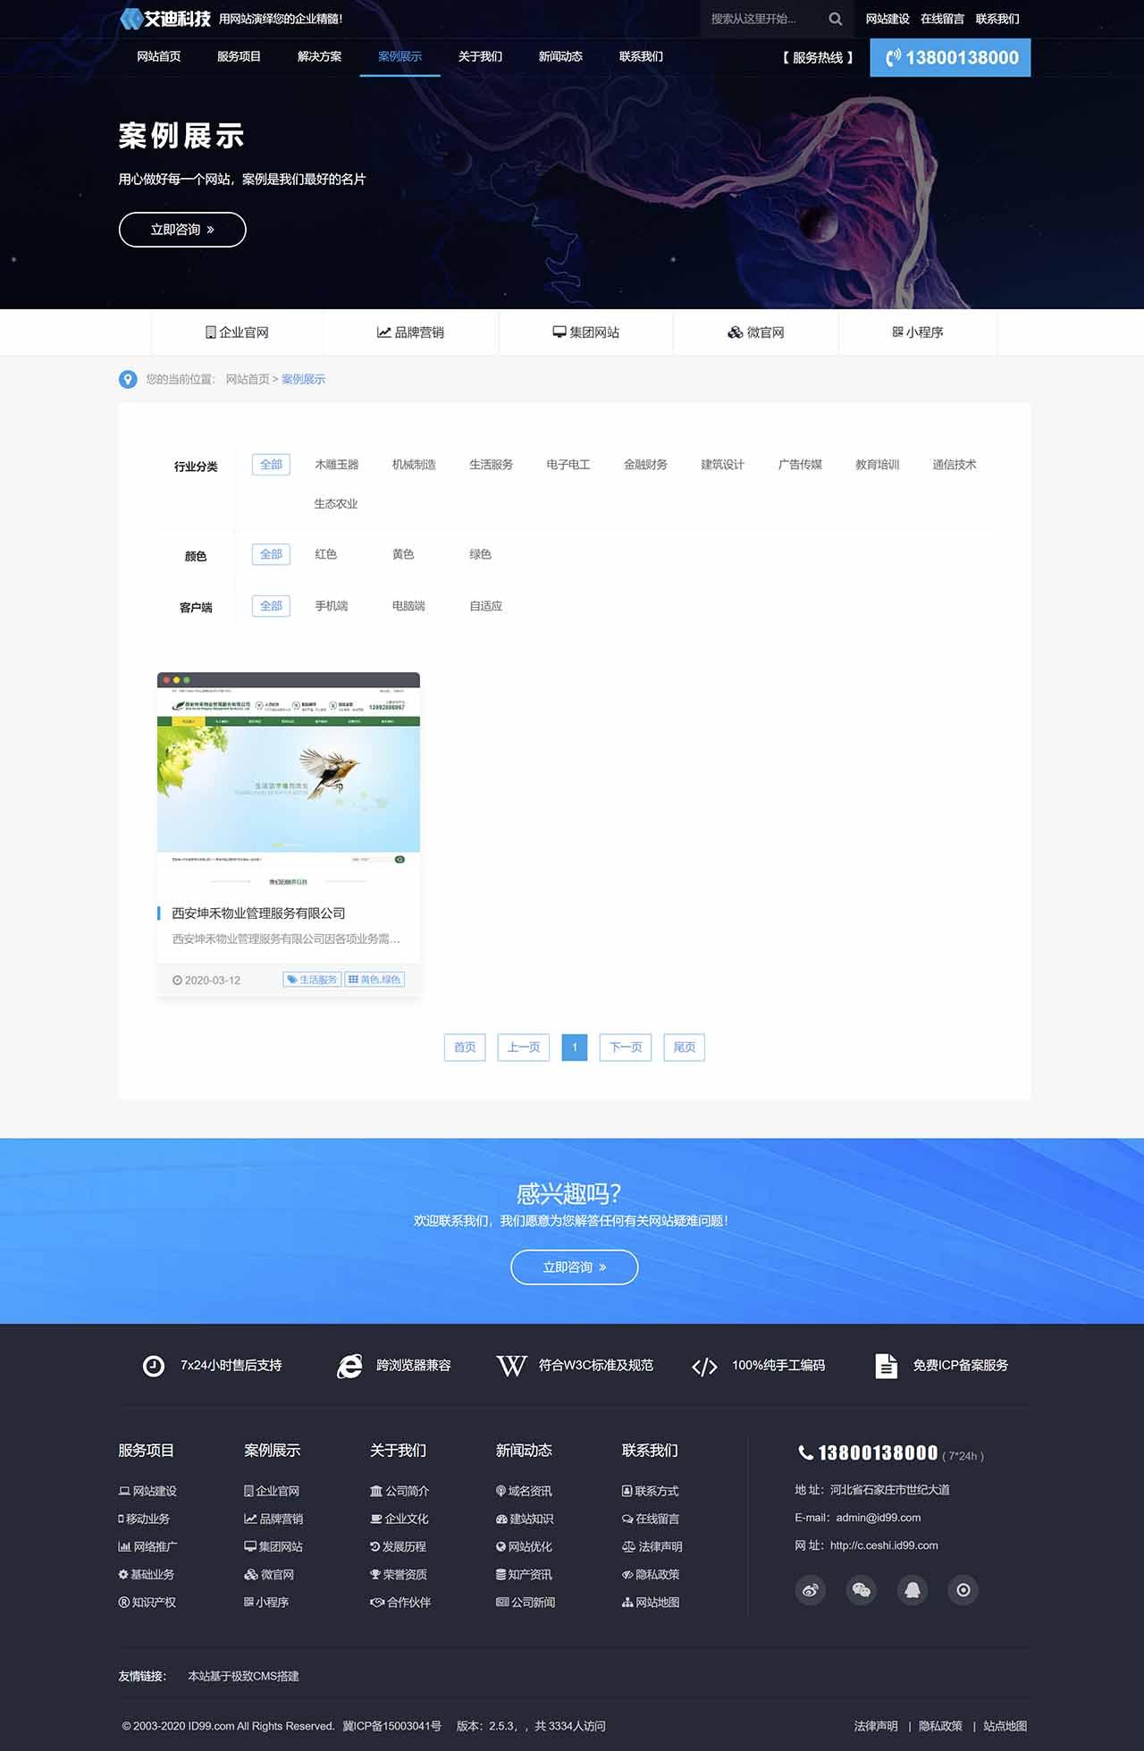Click the location pin breadcrumb icon
Viewport: 1144px width, 1751px height.
click(128, 379)
